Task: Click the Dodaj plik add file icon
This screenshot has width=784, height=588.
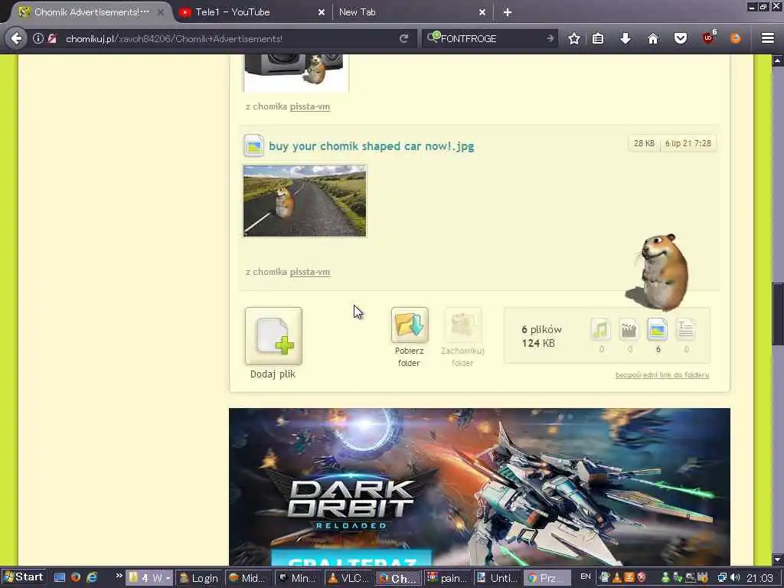Action: point(273,336)
